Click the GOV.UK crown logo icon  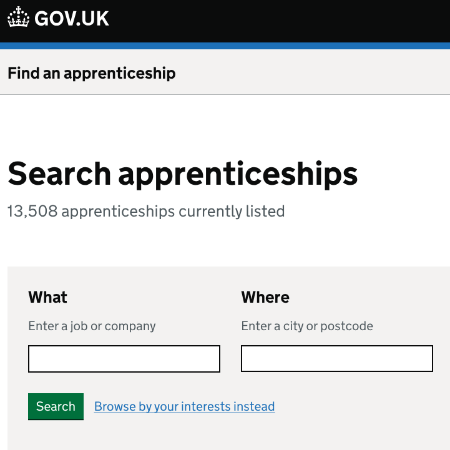19,18
